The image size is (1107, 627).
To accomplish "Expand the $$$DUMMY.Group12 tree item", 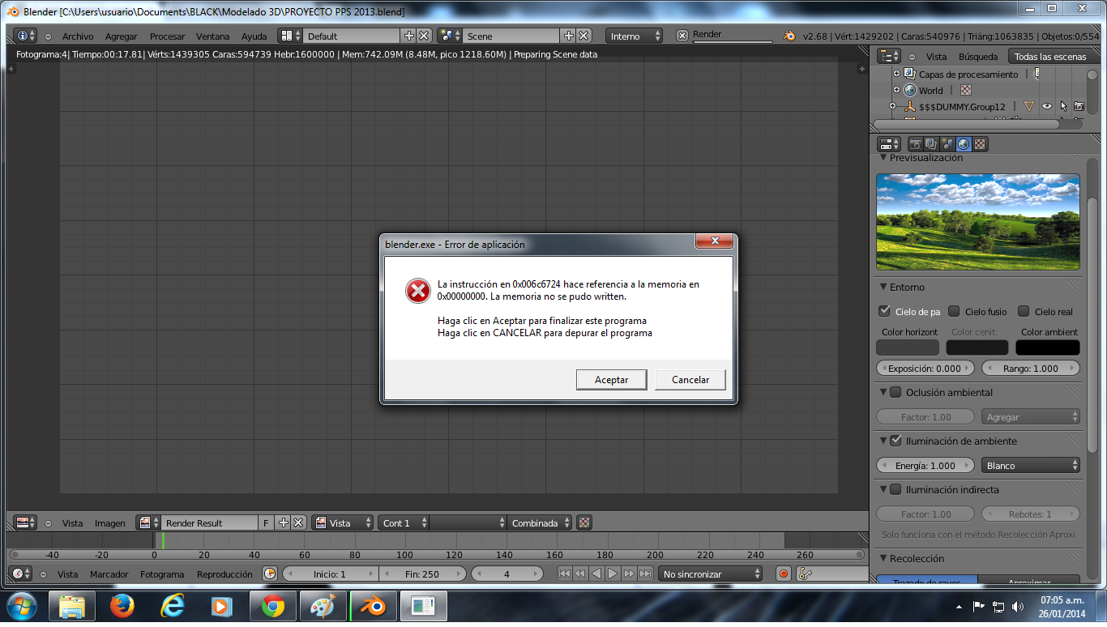I will (893, 106).
